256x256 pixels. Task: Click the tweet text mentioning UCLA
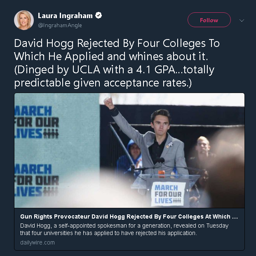(115, 70)
